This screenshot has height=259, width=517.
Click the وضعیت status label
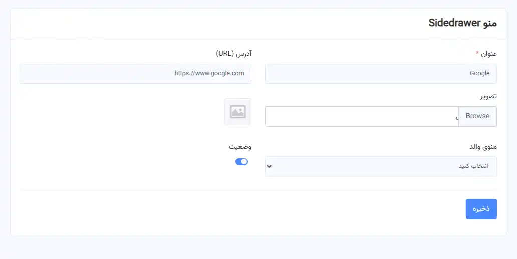point(240,147)
